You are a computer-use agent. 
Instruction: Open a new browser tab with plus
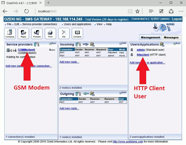coord(48,3)
